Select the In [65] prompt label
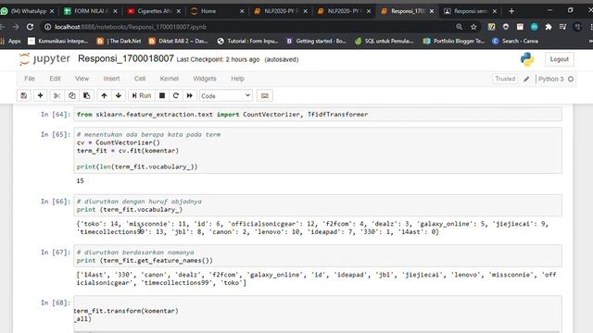This screenshot has height=333, width=593. tap(56, 134)
